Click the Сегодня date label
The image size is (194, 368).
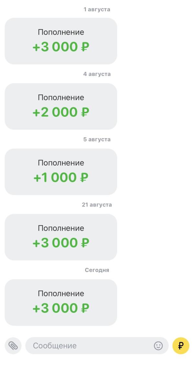[97, 270]
